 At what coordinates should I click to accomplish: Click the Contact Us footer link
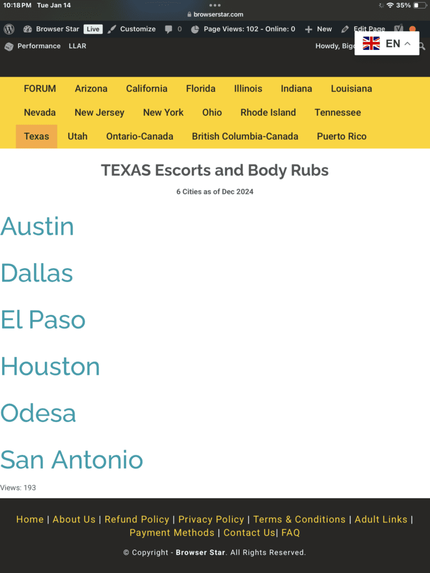tap(249, 533)
